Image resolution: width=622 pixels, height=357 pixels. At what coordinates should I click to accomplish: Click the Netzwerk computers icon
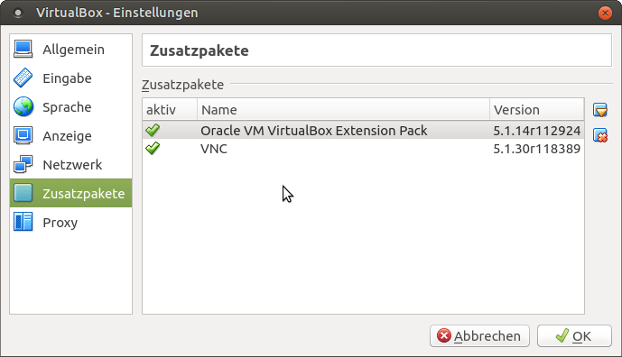click(x=23, y=164)
